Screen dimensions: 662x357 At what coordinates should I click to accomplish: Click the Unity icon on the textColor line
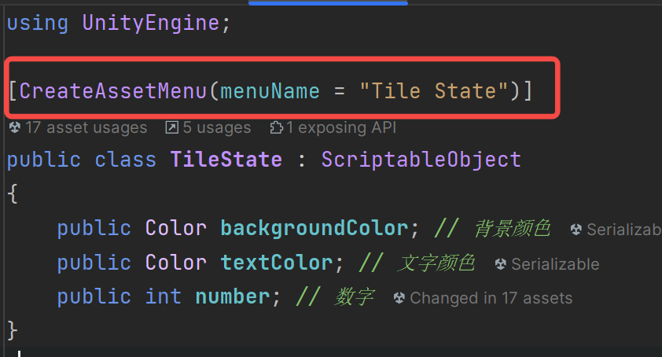tap(501, 264)
